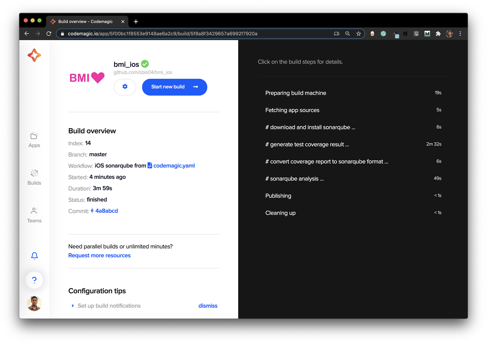Image resolution: width=487 pixels, height=344 pixels.
Task: Click the 3m 59s duration text
Action: tap(102, 188)
